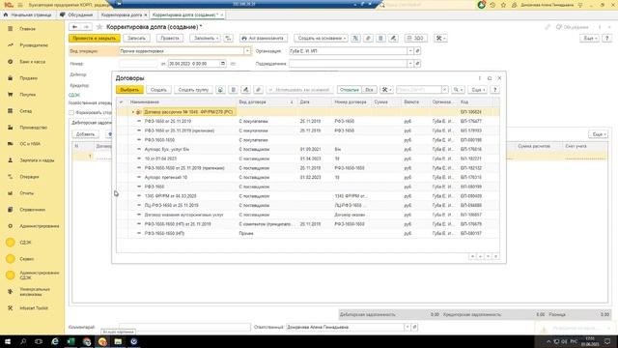
Task: Open the history icon in top bar
Action: (492, 5)
